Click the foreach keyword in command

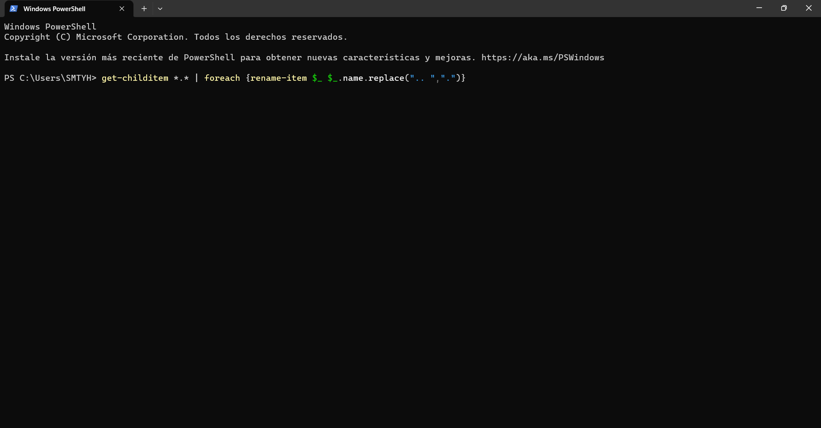tap(222, 78)
